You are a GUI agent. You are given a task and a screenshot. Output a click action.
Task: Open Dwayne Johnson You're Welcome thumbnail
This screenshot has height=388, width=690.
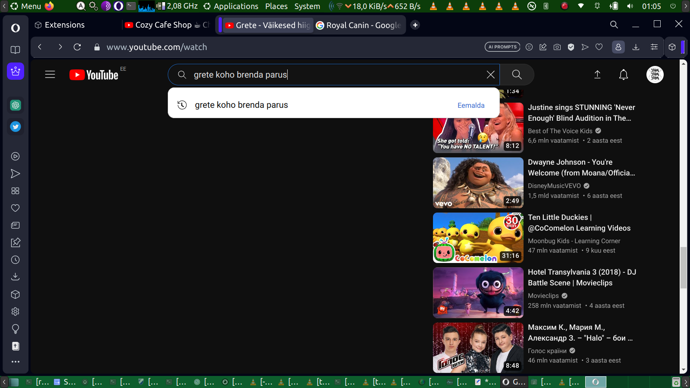(x=478, y=183)
